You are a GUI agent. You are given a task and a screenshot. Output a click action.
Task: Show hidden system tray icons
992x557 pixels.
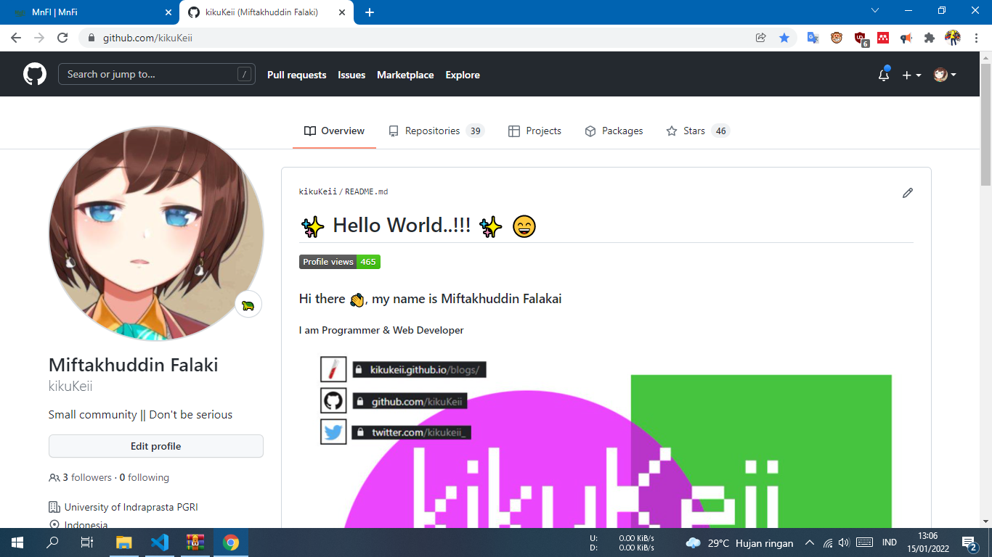point(810,542)
